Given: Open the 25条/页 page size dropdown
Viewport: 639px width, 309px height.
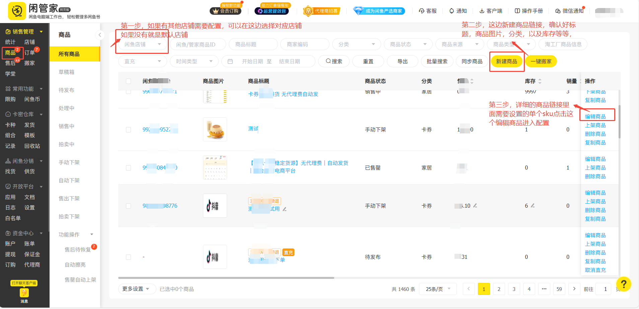Looking at the screenshot, I should 438,289.
